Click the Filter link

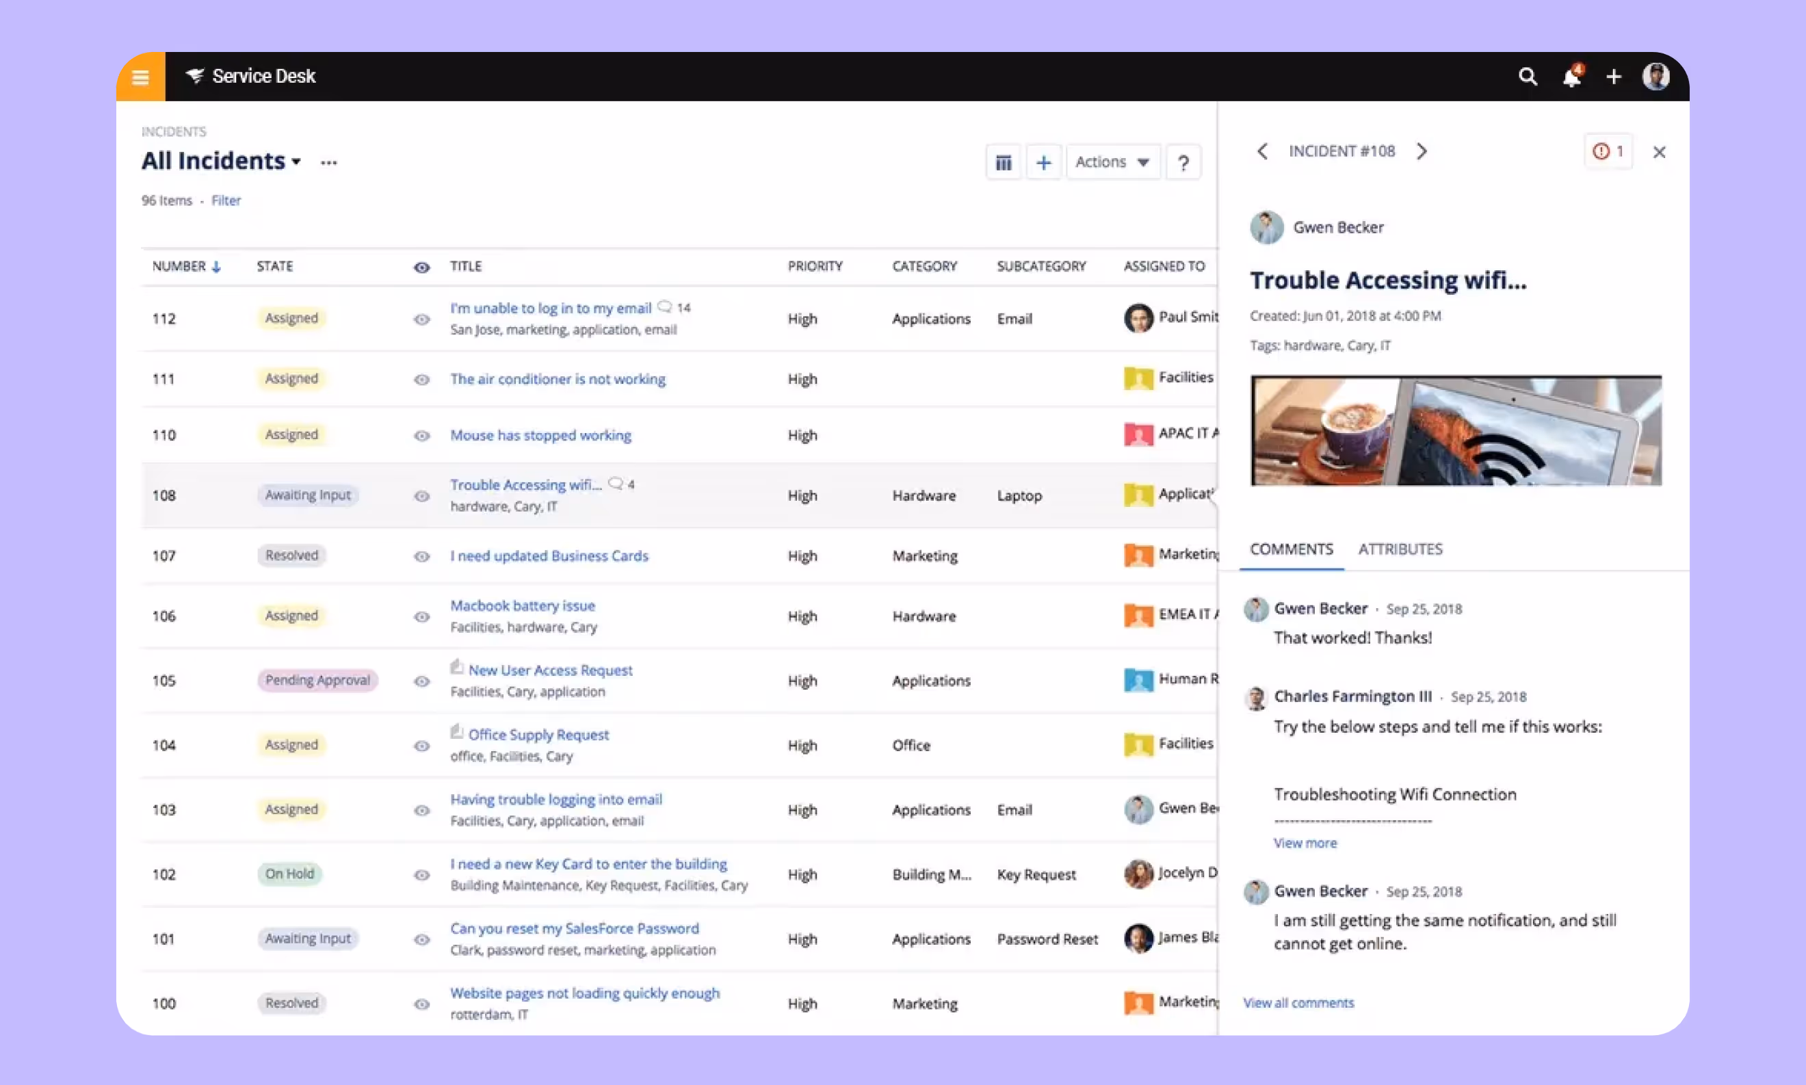[x=226, y=200]
